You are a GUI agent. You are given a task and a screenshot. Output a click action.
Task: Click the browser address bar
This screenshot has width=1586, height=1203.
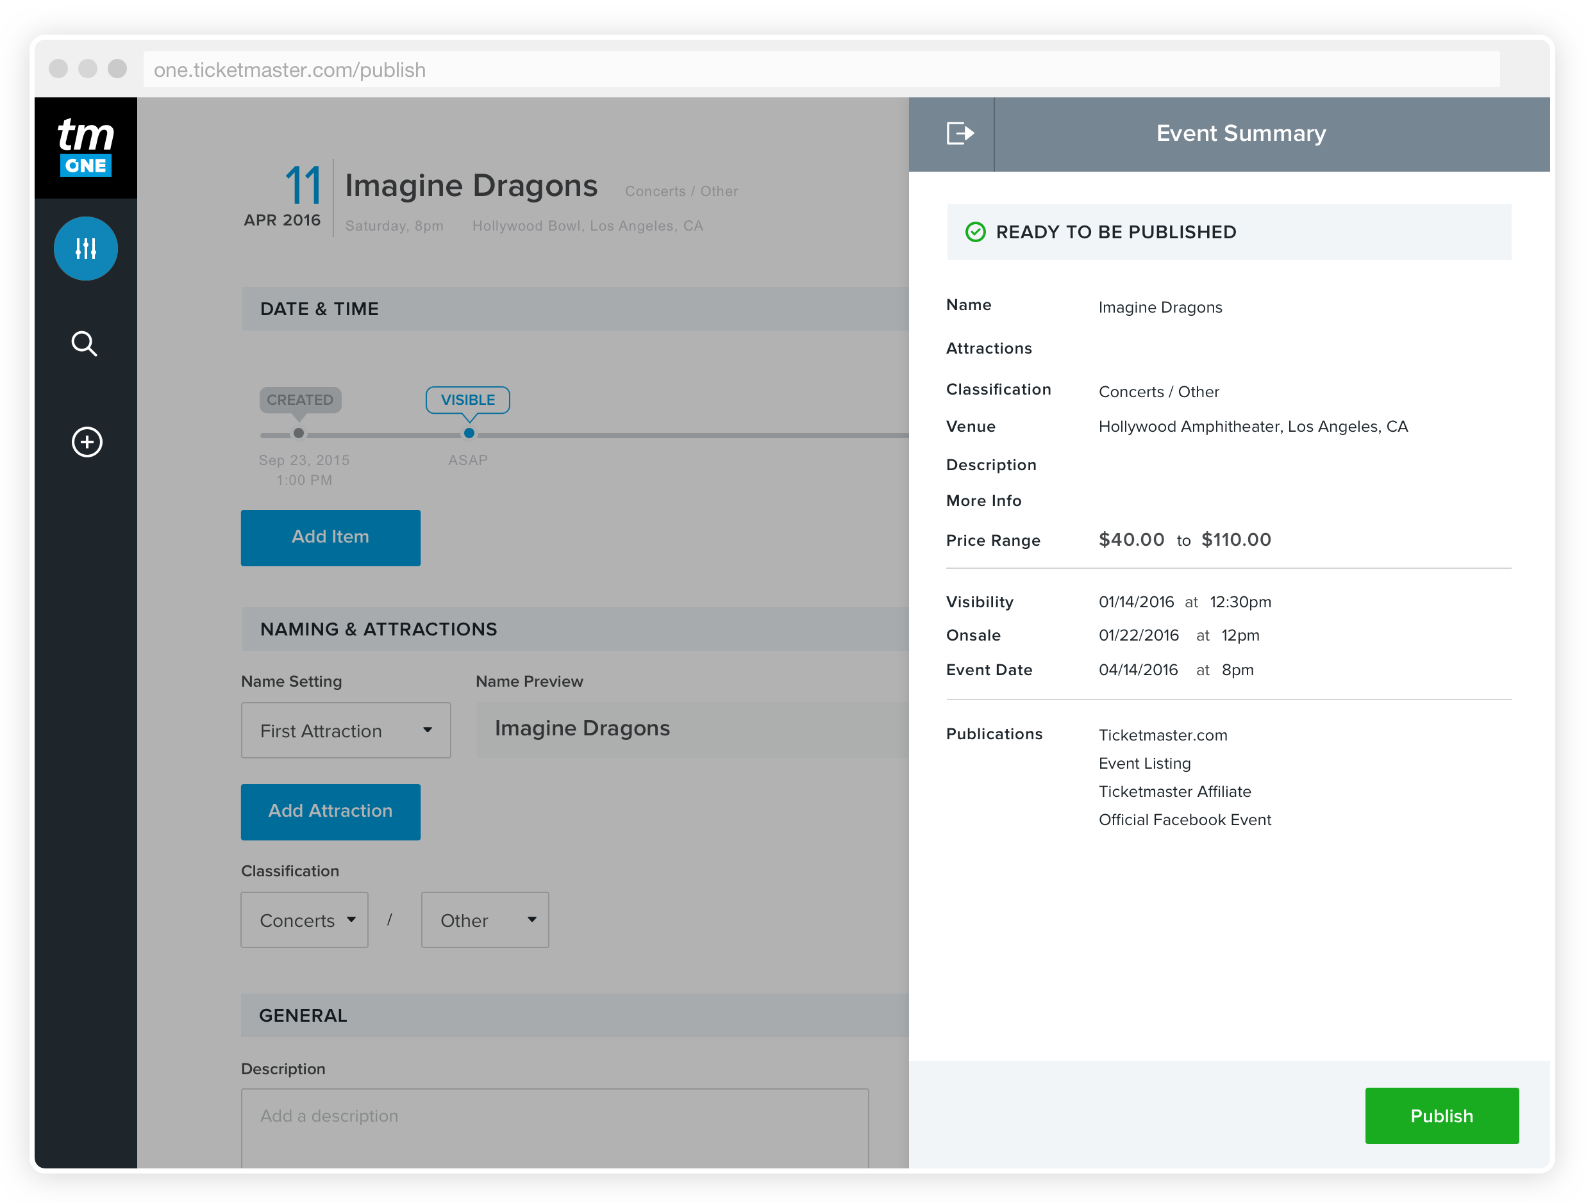pos(821,69)
